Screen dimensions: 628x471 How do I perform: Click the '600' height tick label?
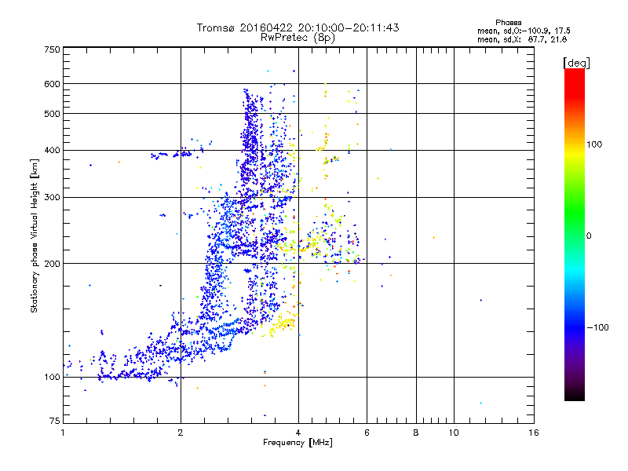[52, 84]
